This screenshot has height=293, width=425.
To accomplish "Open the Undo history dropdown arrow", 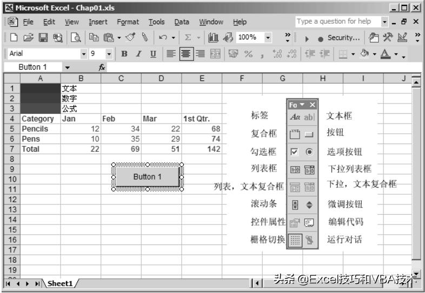I will (x=174, y=38).
